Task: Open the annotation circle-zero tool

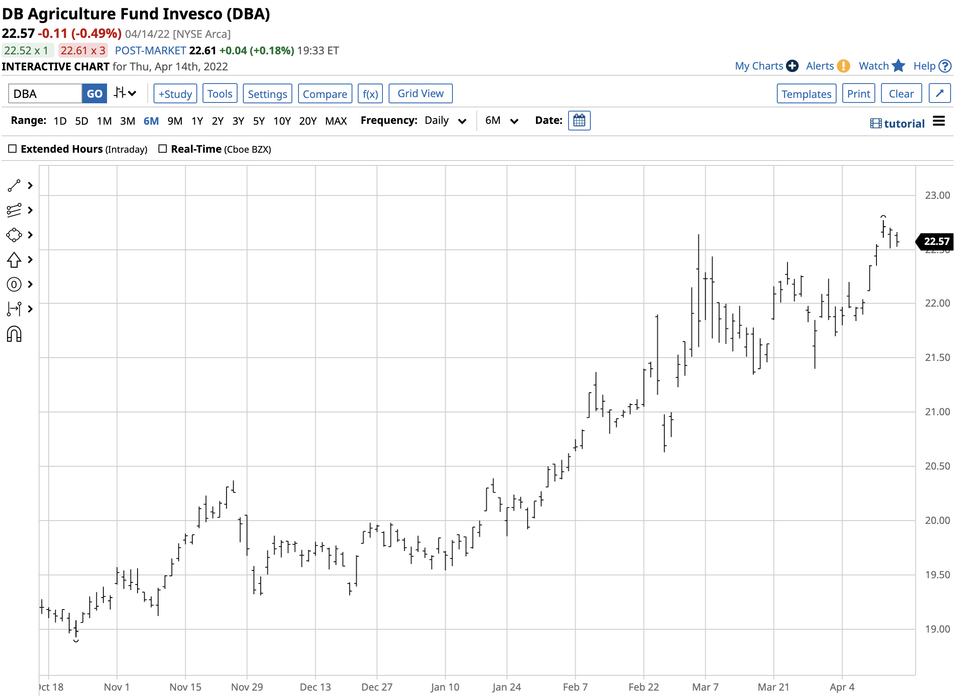Action: pyautogui.click(x=14, y=284)
